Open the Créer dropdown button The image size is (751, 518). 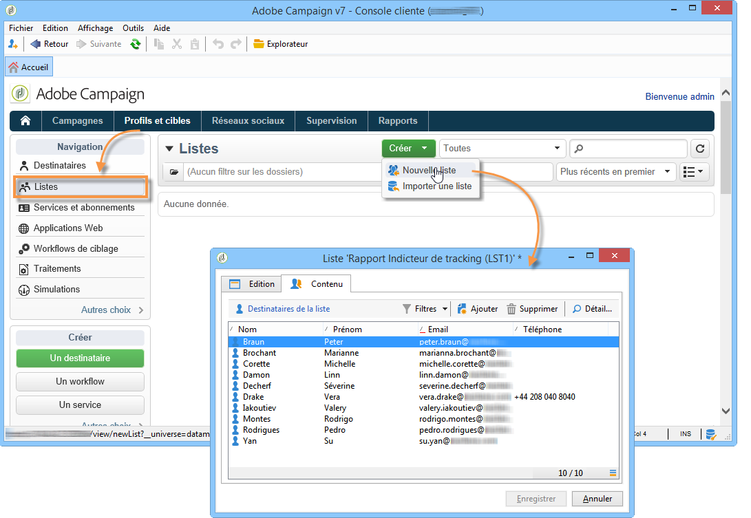(409, 149)
